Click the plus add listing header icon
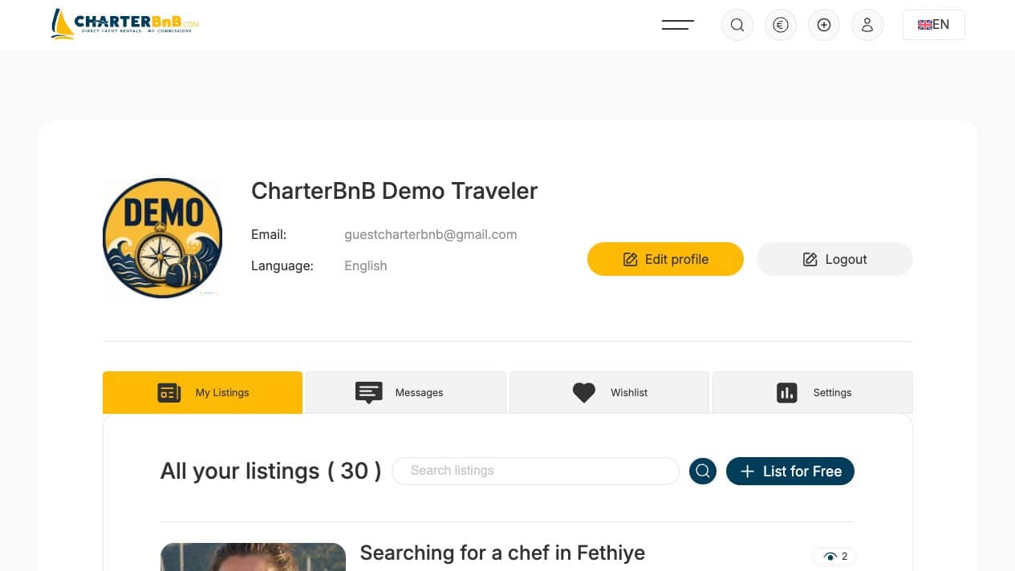Image resolution: width=1015 pixels, height=571 pixels. [824, 25]
